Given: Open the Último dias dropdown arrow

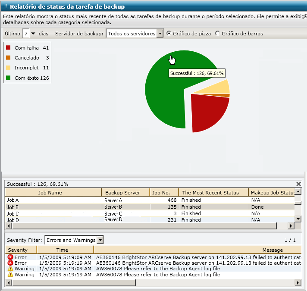Looking at the screenshot, I should pos(33,34).
